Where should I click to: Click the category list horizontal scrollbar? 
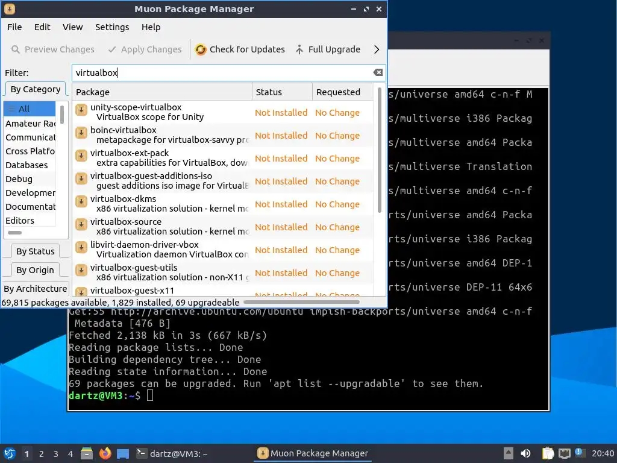pyautogui.click(x=15, y=233)
